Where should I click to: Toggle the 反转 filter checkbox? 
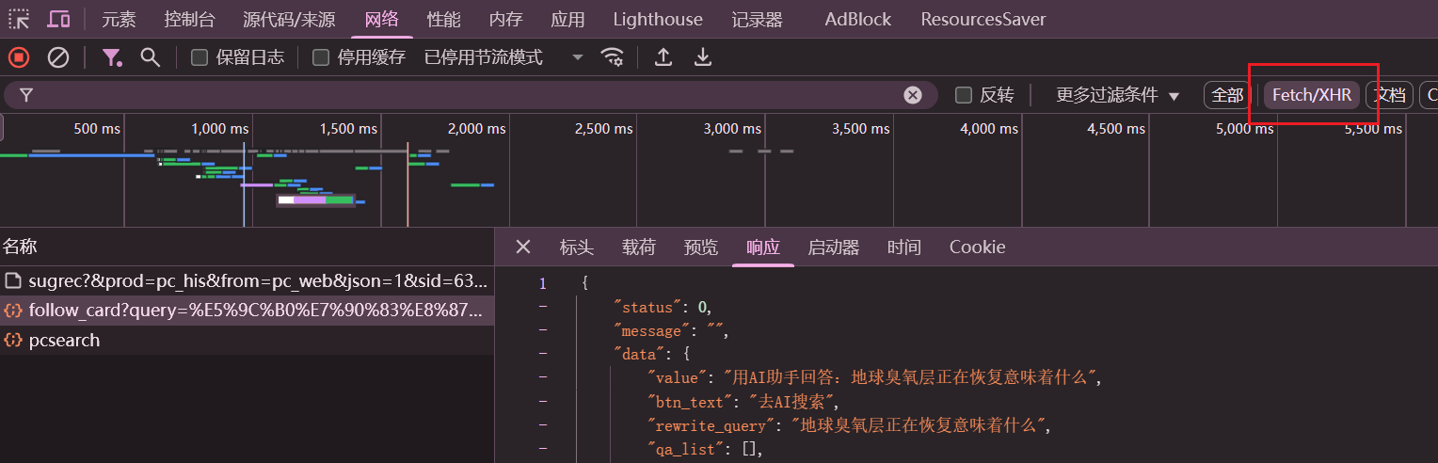[964, 95]
